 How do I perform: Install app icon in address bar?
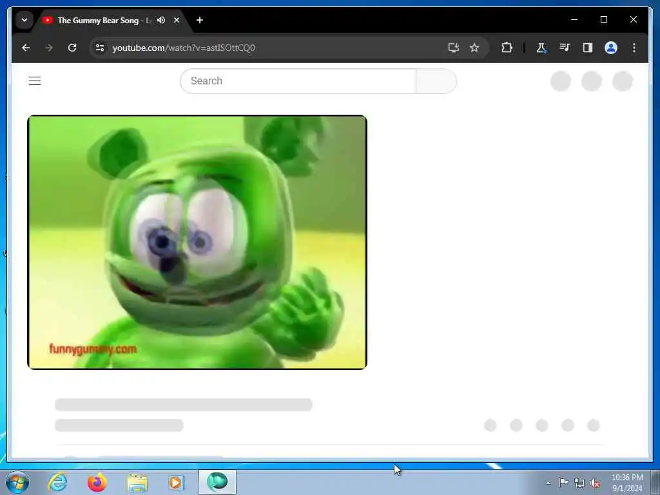pyautogui.click(x=453, y=48)
